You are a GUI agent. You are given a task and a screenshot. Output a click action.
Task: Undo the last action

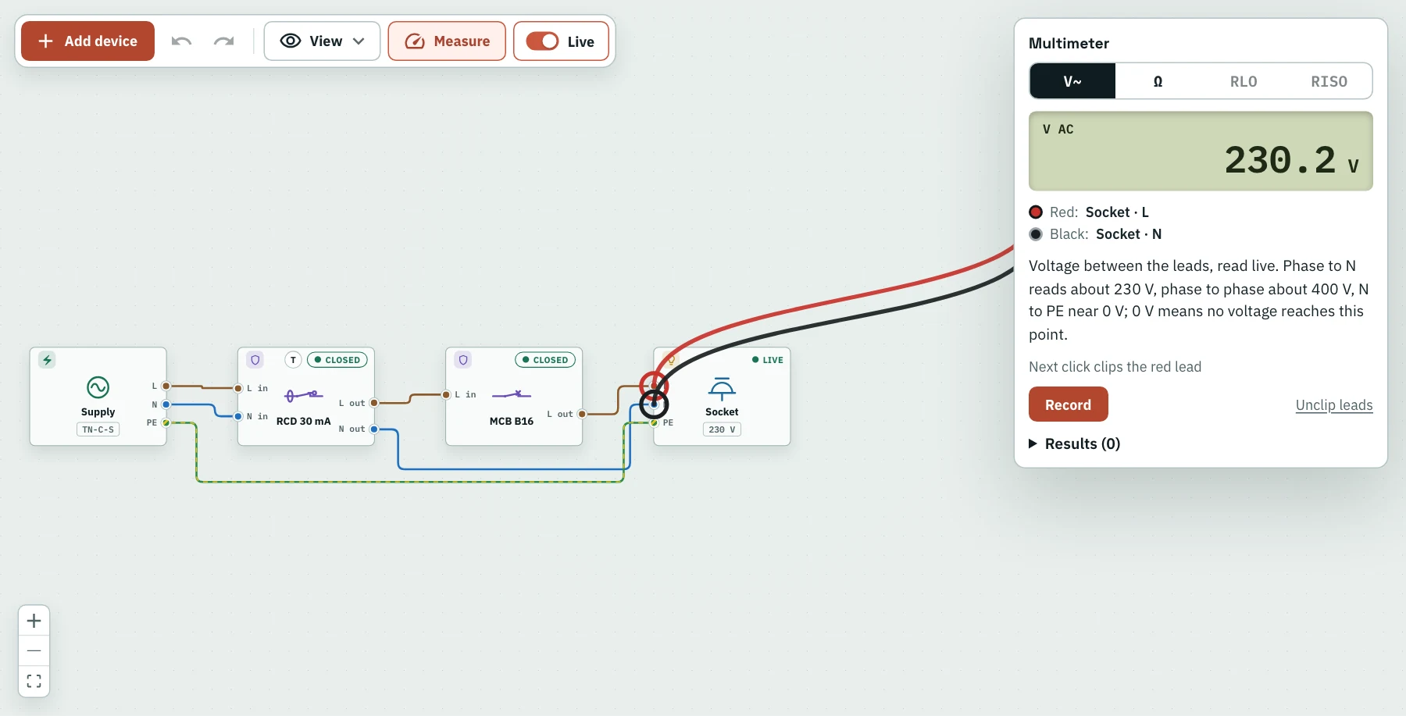181,41
